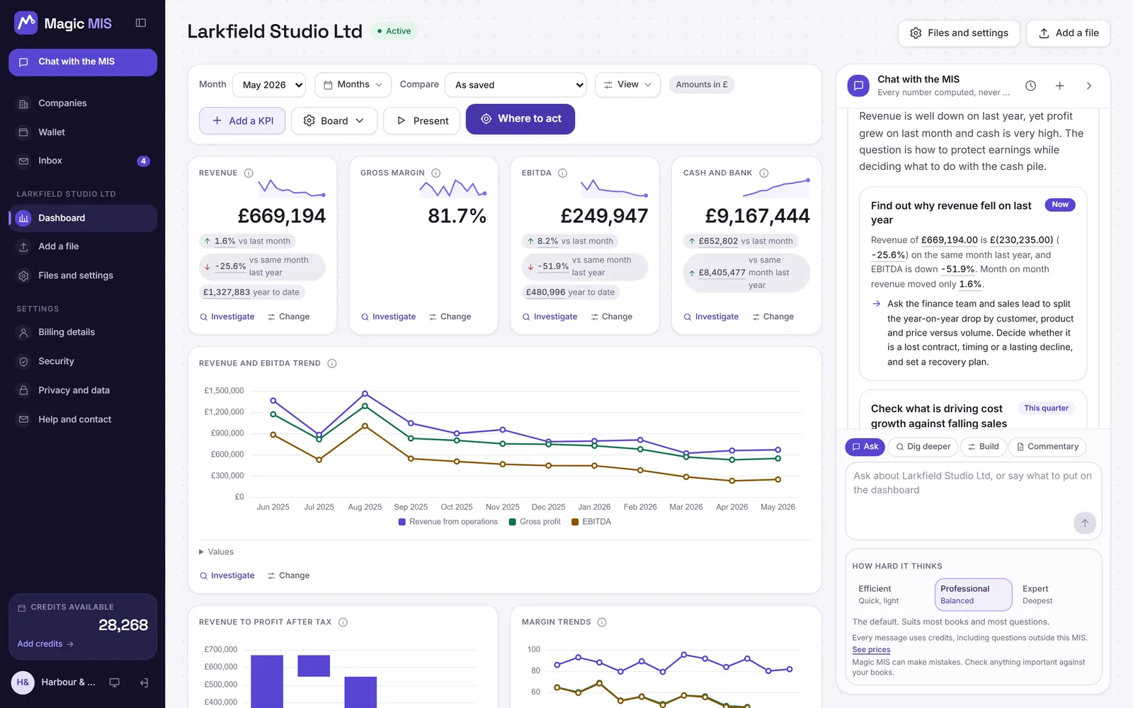The image size is (1133, 708).
Task: Expand the View options dropdown
Action: (628, 85)
